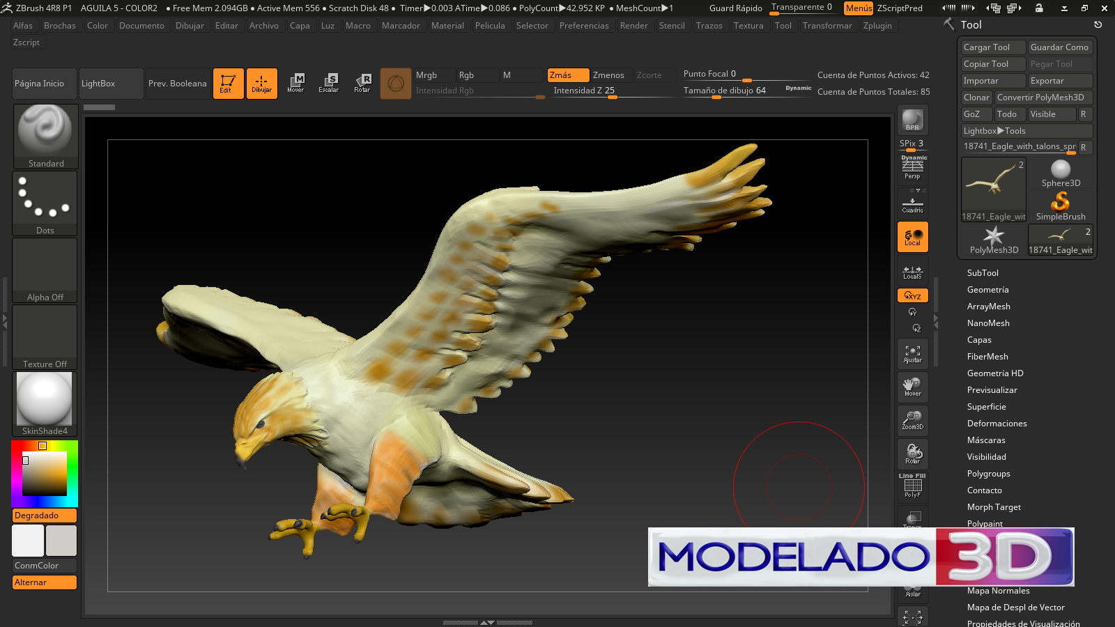Screen dimensions: 1115x627
Task: Click the LocalS symmetry icon
Action: tap(913, 270)
